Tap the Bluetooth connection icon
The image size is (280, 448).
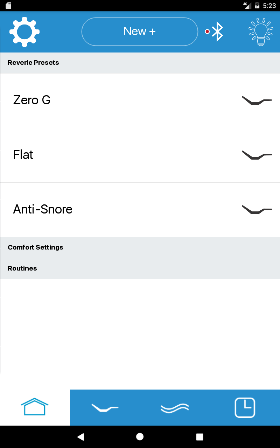tap(217, 31)
